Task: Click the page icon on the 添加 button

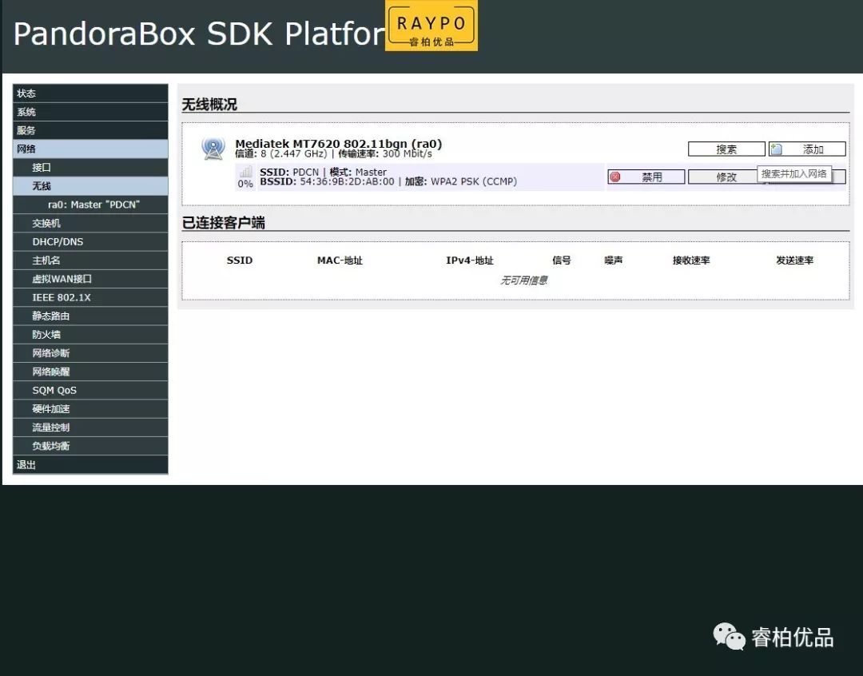Action: [x=776, y=149]
